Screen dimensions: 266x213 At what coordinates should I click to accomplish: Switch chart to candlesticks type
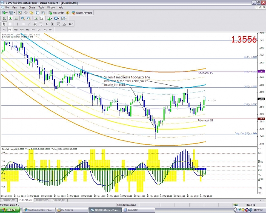(10, 18)
